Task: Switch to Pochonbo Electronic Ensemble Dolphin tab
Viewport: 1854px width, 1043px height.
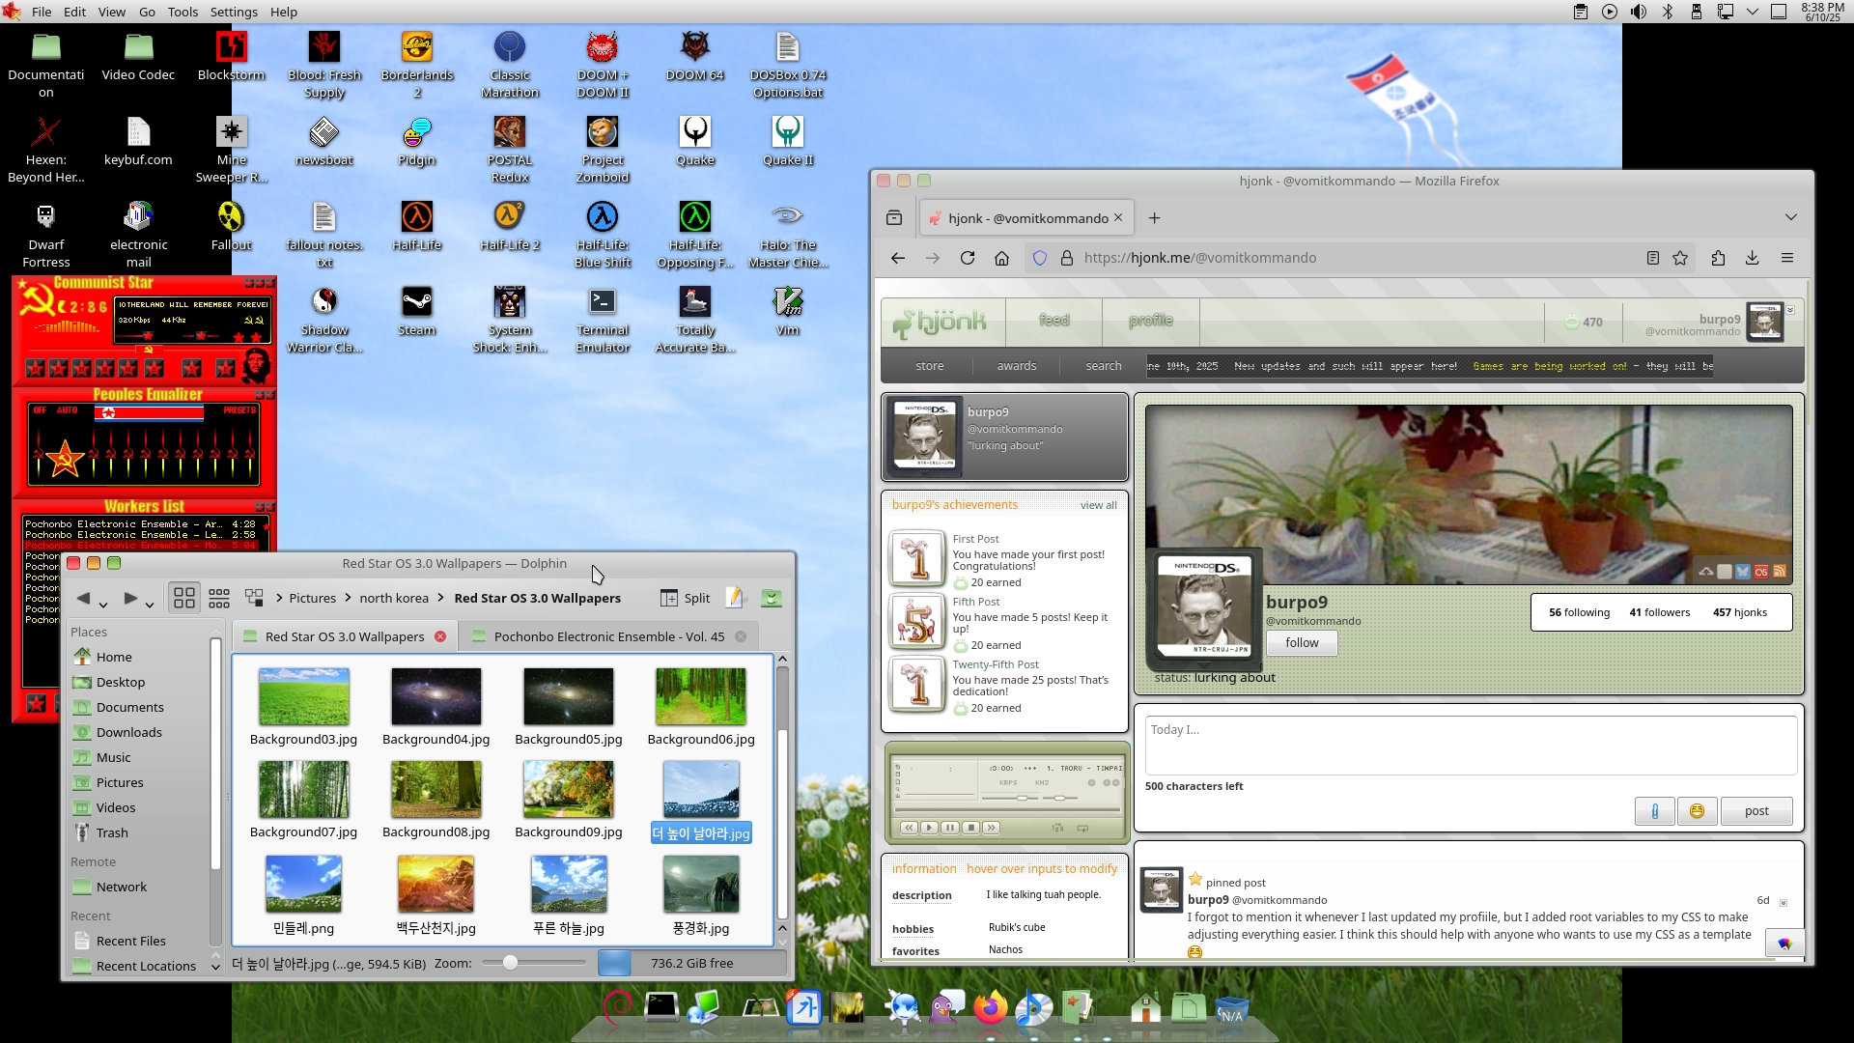Action: click(608, 636)
